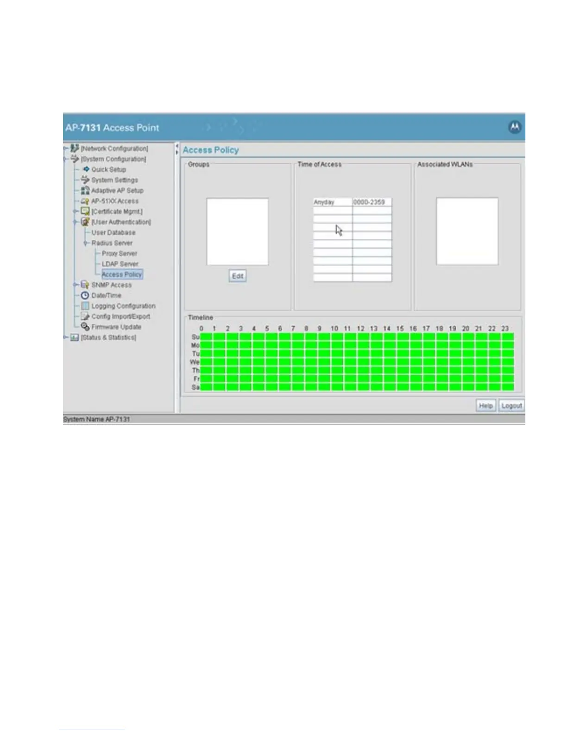Open Quick Setup in the tree
The width and height of the screenshot is (567, 733).
click(109, 169)
